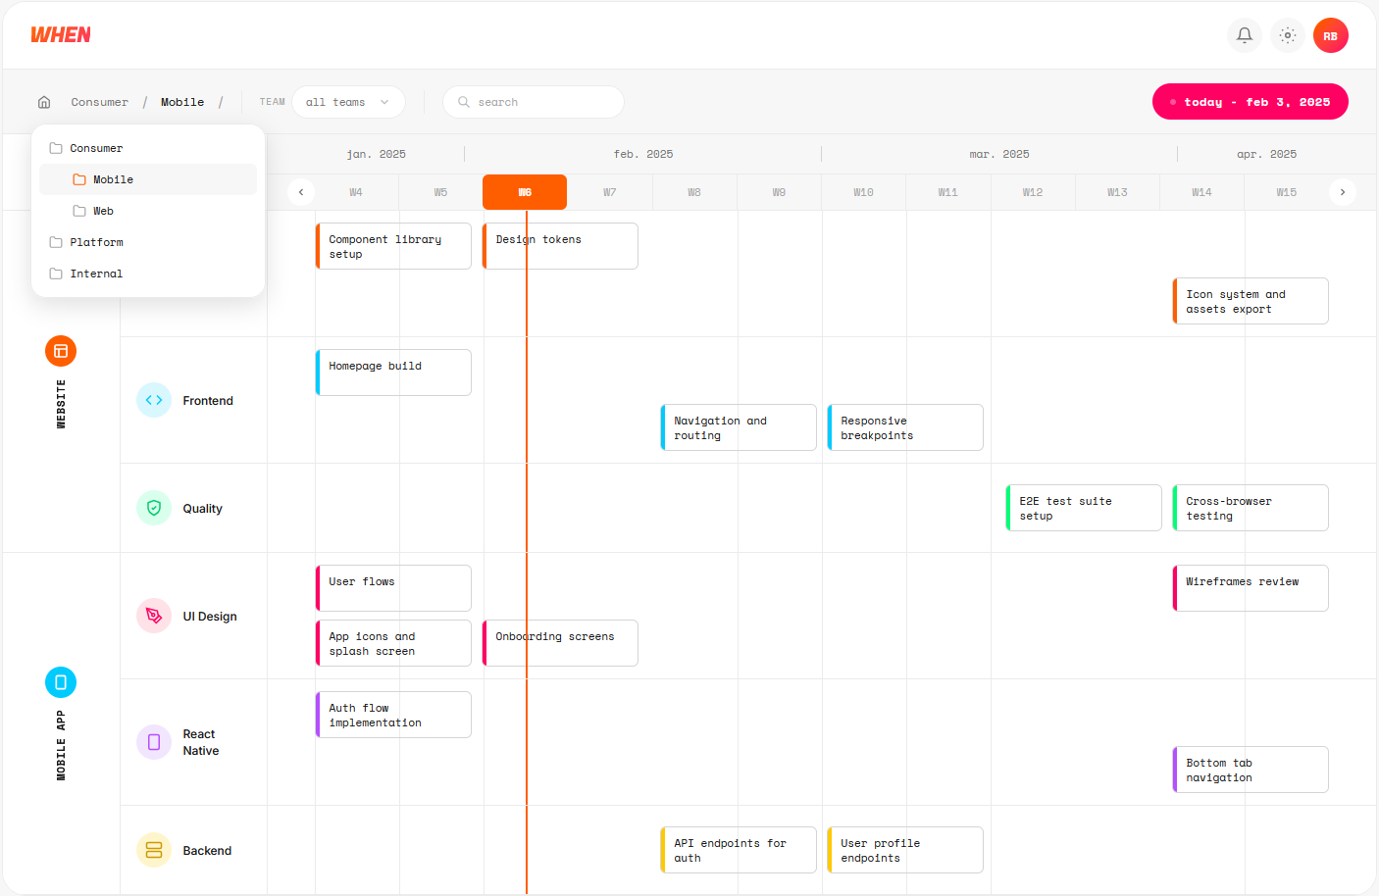
Task: Open the Consumer breadcrumb link
Action: tap(99, 101)
